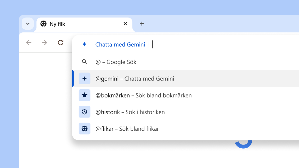The image size is (299, 168).
Task: Open a new tab with plus button
Action: (142, 24)
